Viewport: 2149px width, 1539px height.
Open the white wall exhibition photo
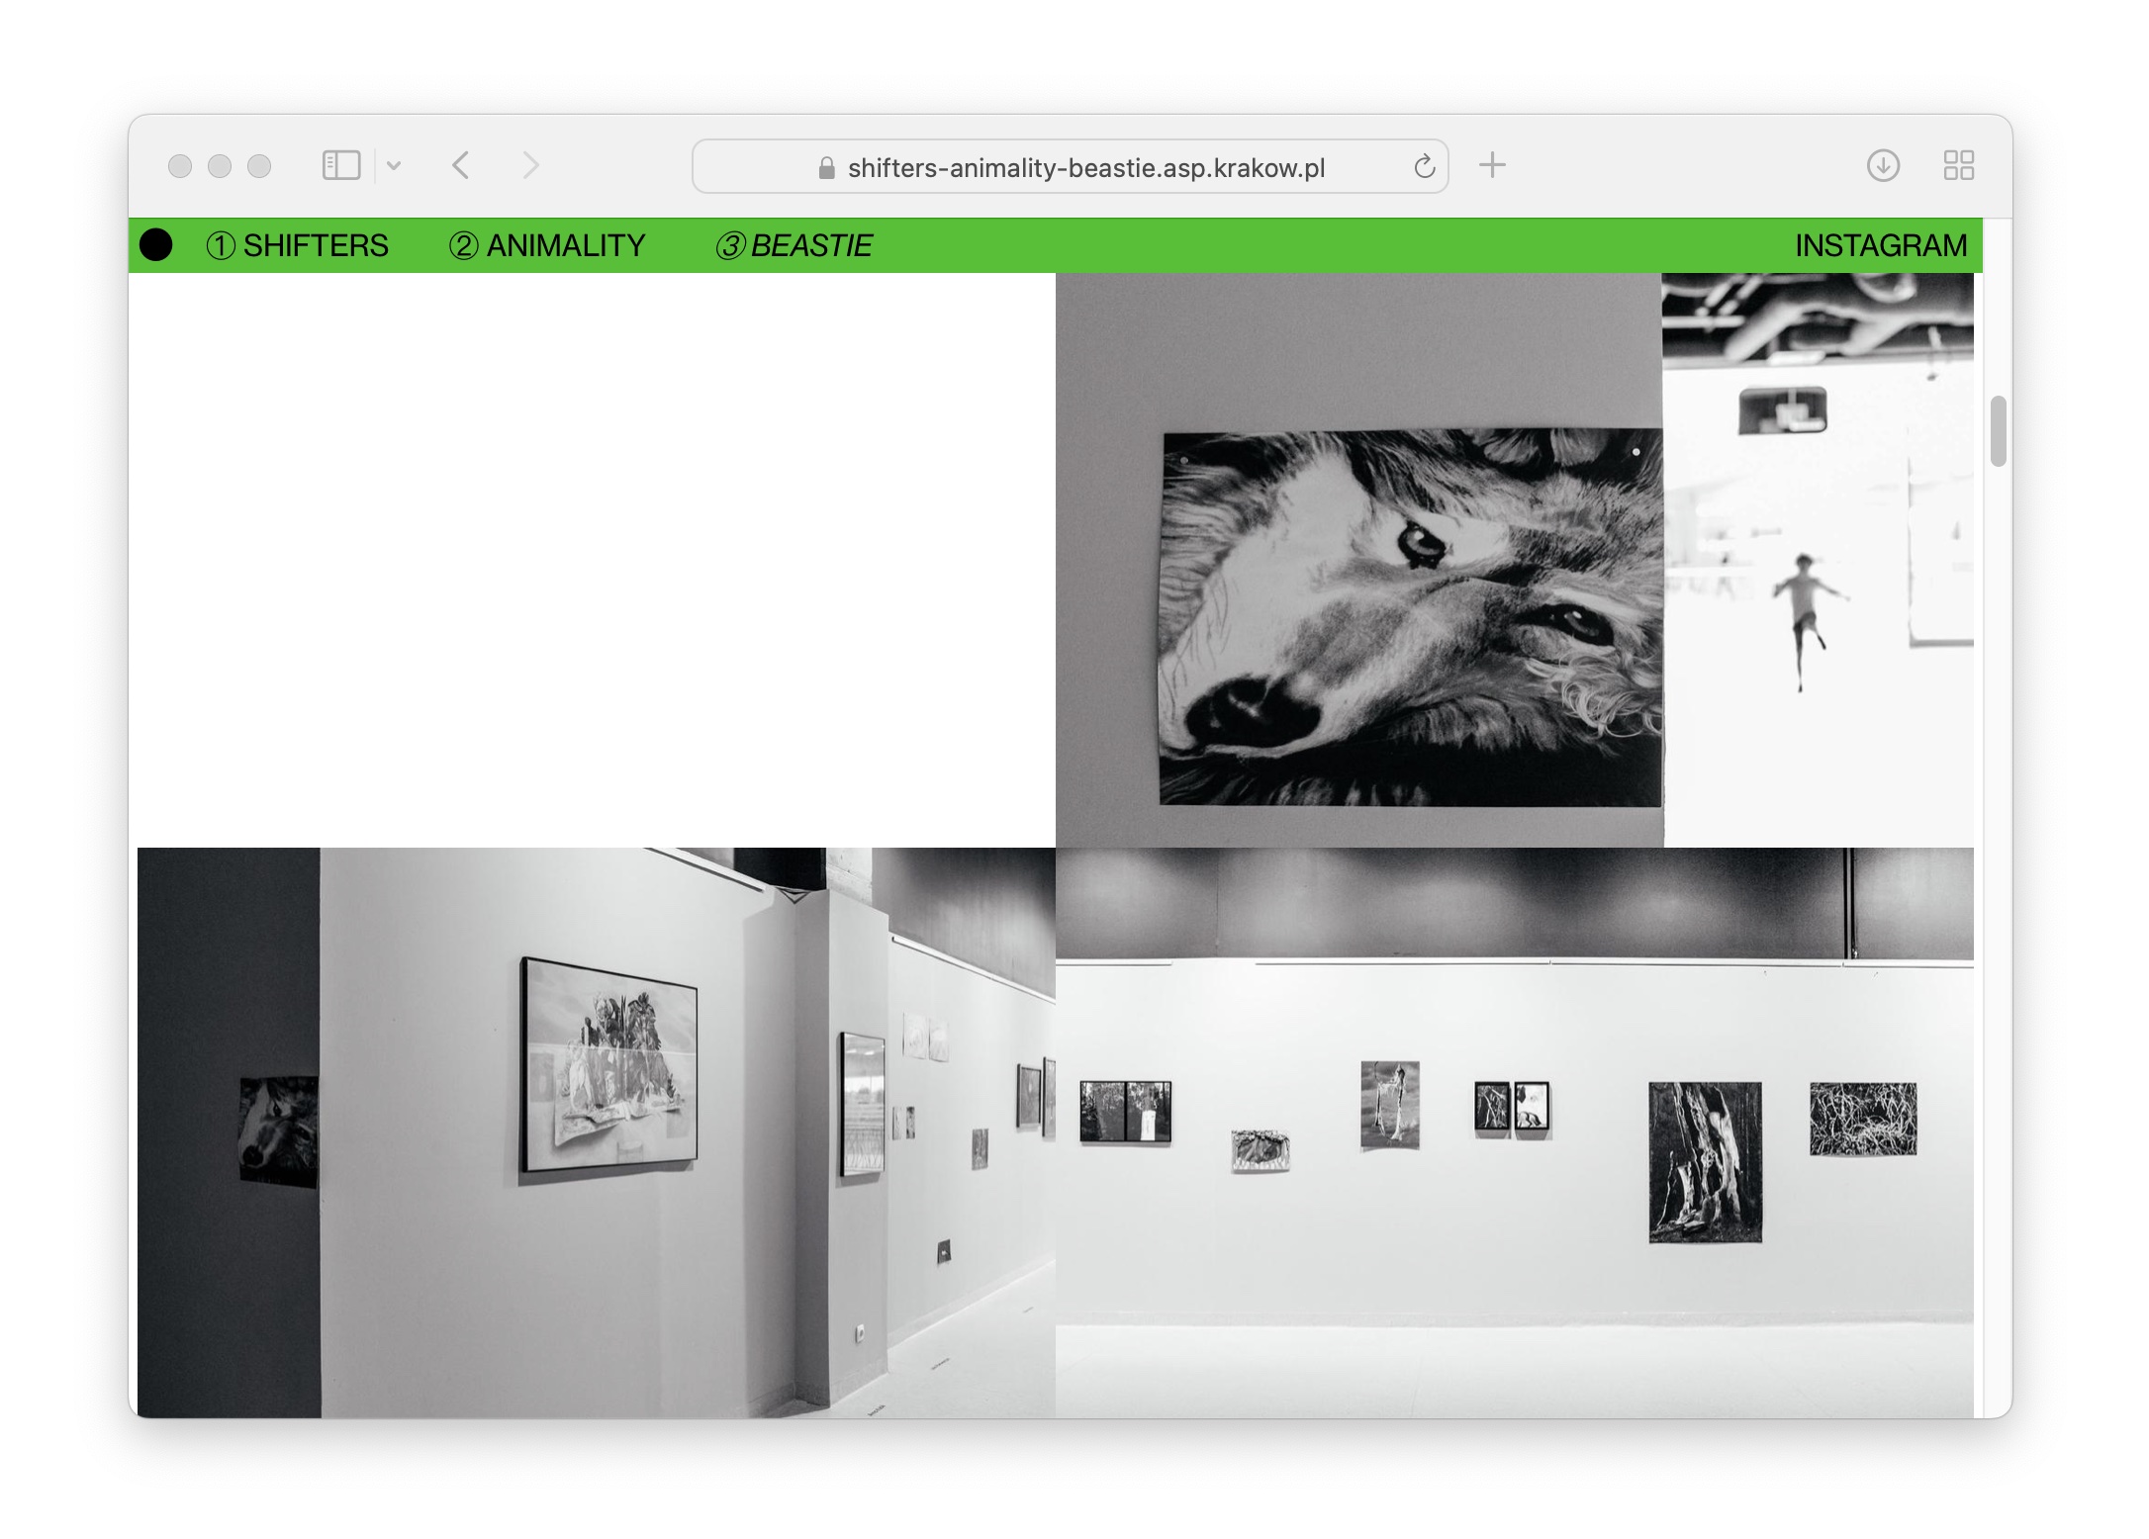pyautogui.click(x=1514, y=1132)
